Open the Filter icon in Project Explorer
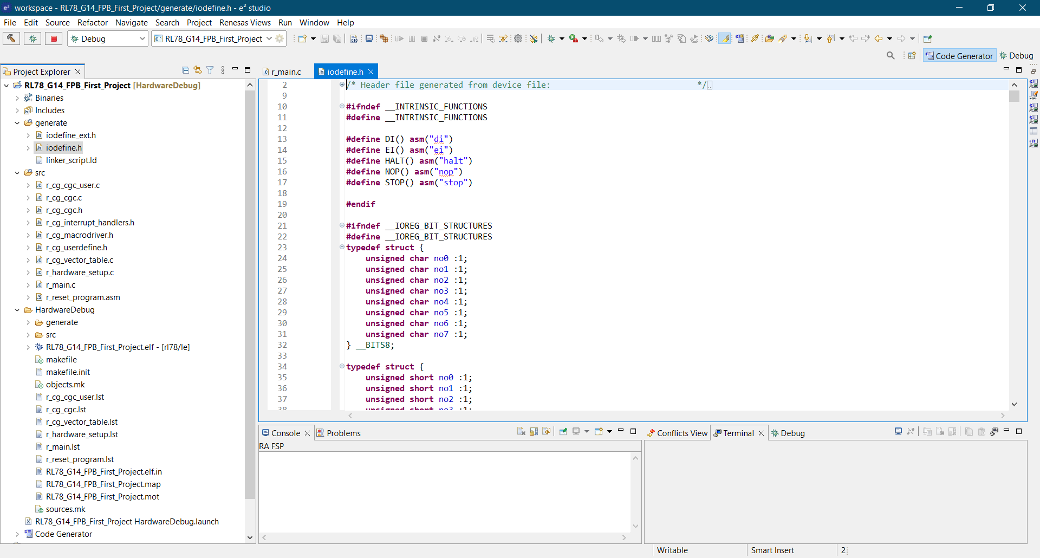The width and height of the screenshot is (1040, 558). pos(210,70)
